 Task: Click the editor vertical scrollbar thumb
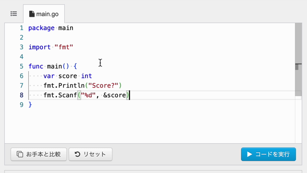(x=298, y=60)
